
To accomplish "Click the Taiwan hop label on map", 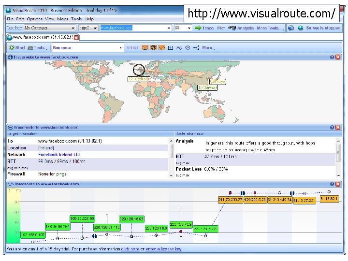I will tap(208, 87).
